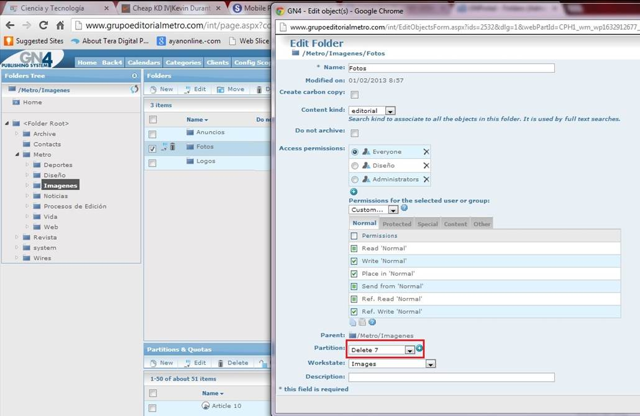Collapse the Metro folder tree node
Viewport: 640px width, 416px height.
[x=17, y=155]
